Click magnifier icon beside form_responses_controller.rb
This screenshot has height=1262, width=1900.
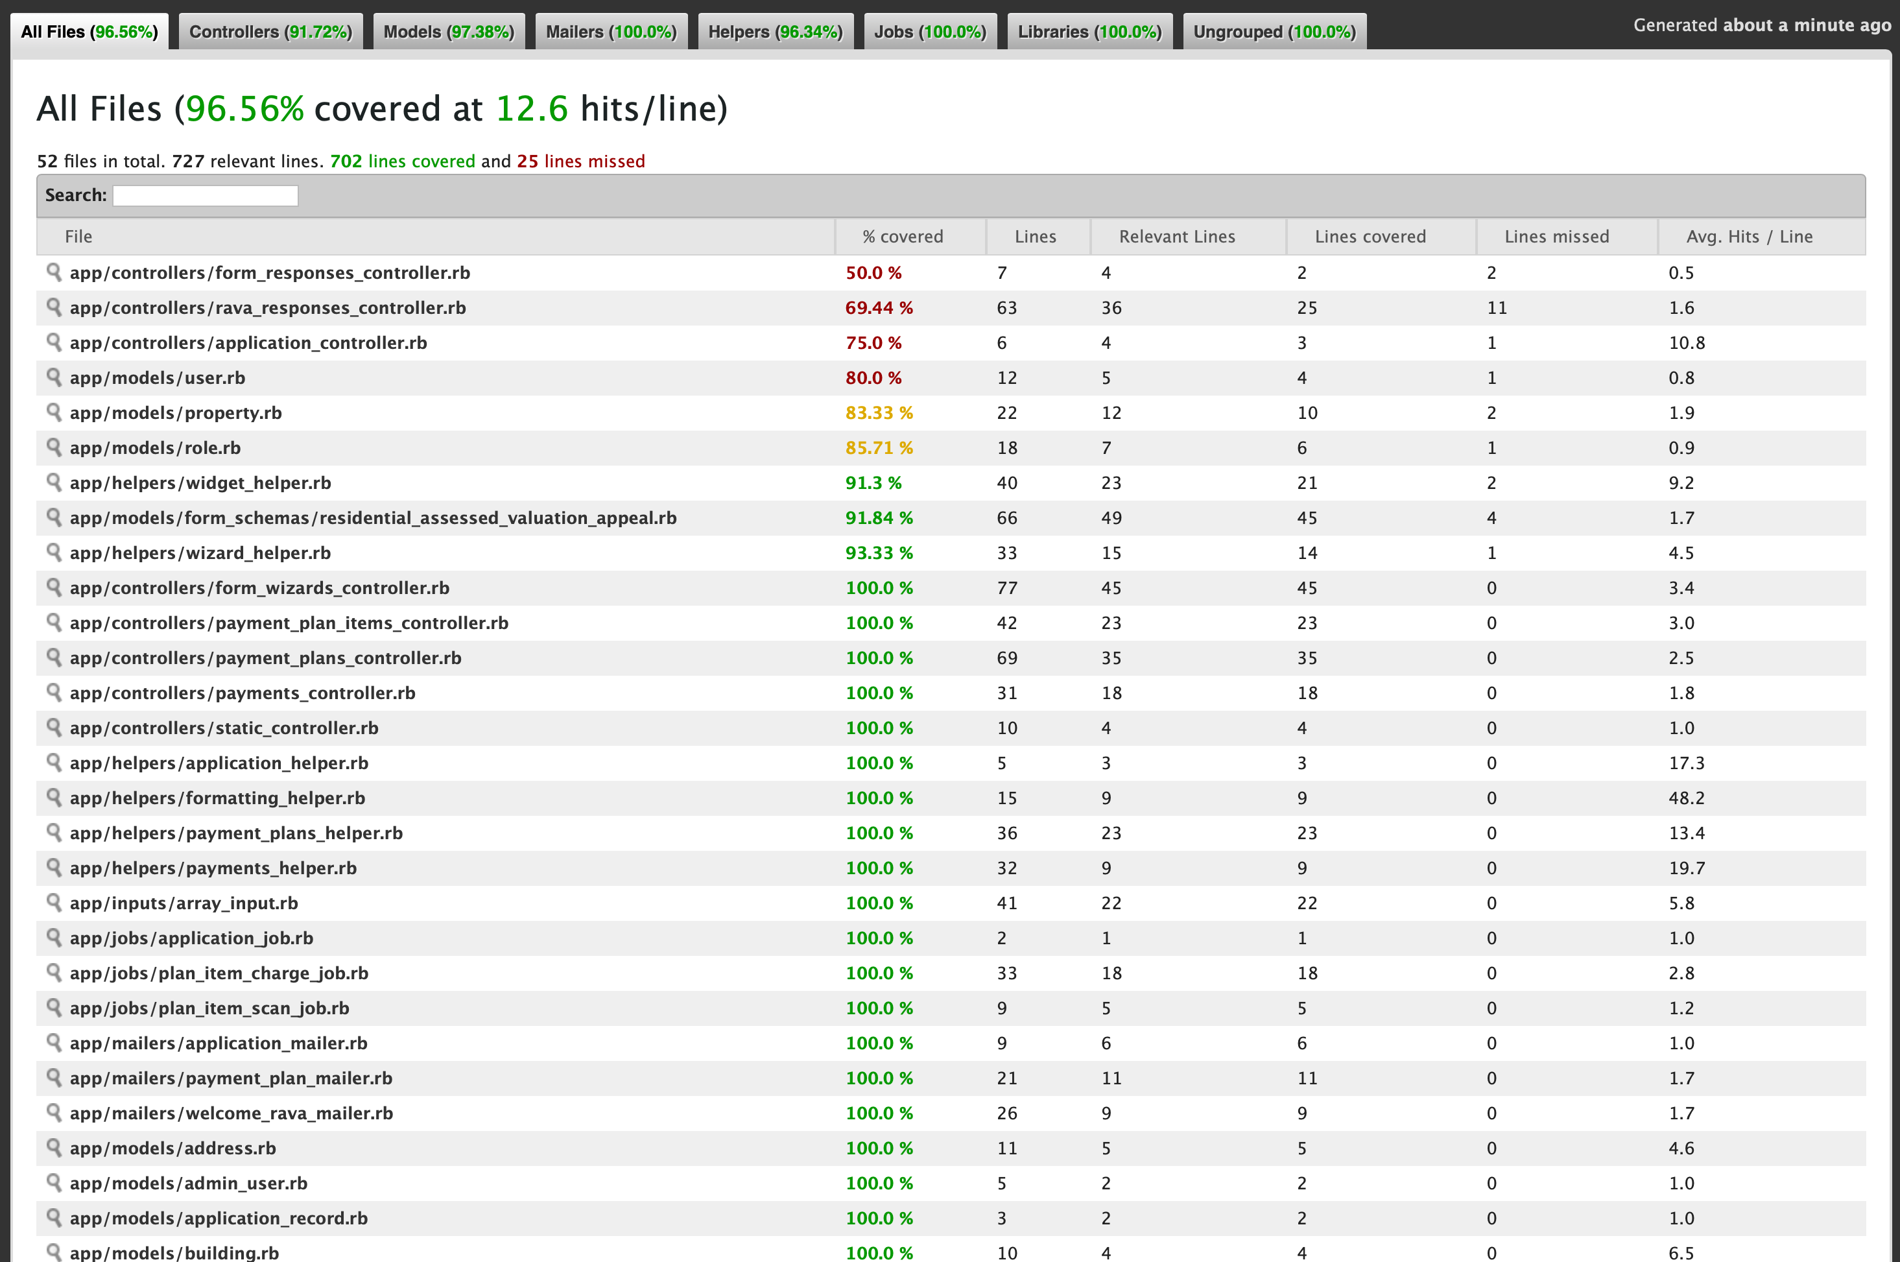pyautogui.click(x=54, y=272)
